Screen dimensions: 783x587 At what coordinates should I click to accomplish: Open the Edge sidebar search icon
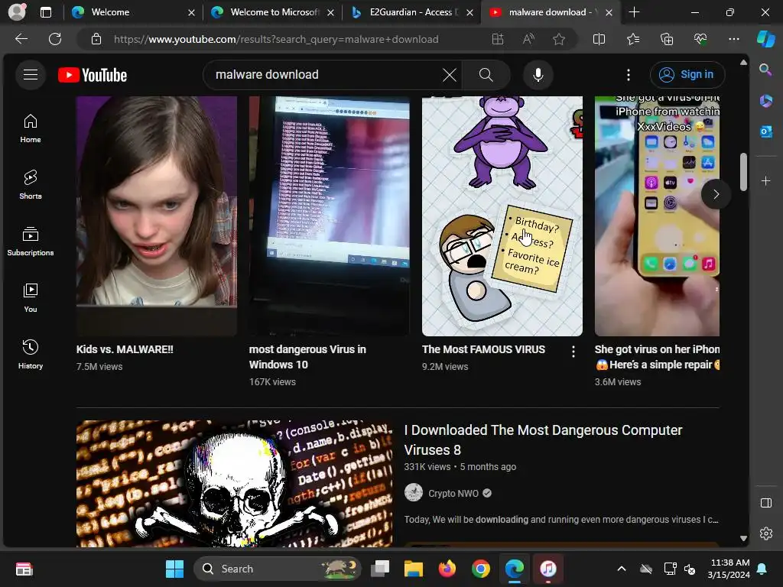765,70
